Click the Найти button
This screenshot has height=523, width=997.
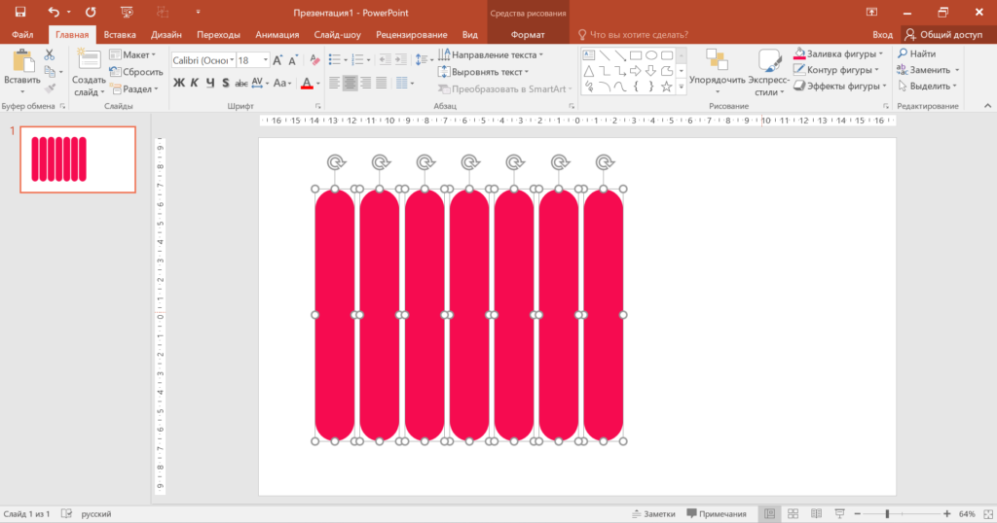pos(916,53)
